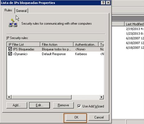This screenshot has width=144, height=124.
Task: Open the General tab
Action: click(x=21, y=11)
